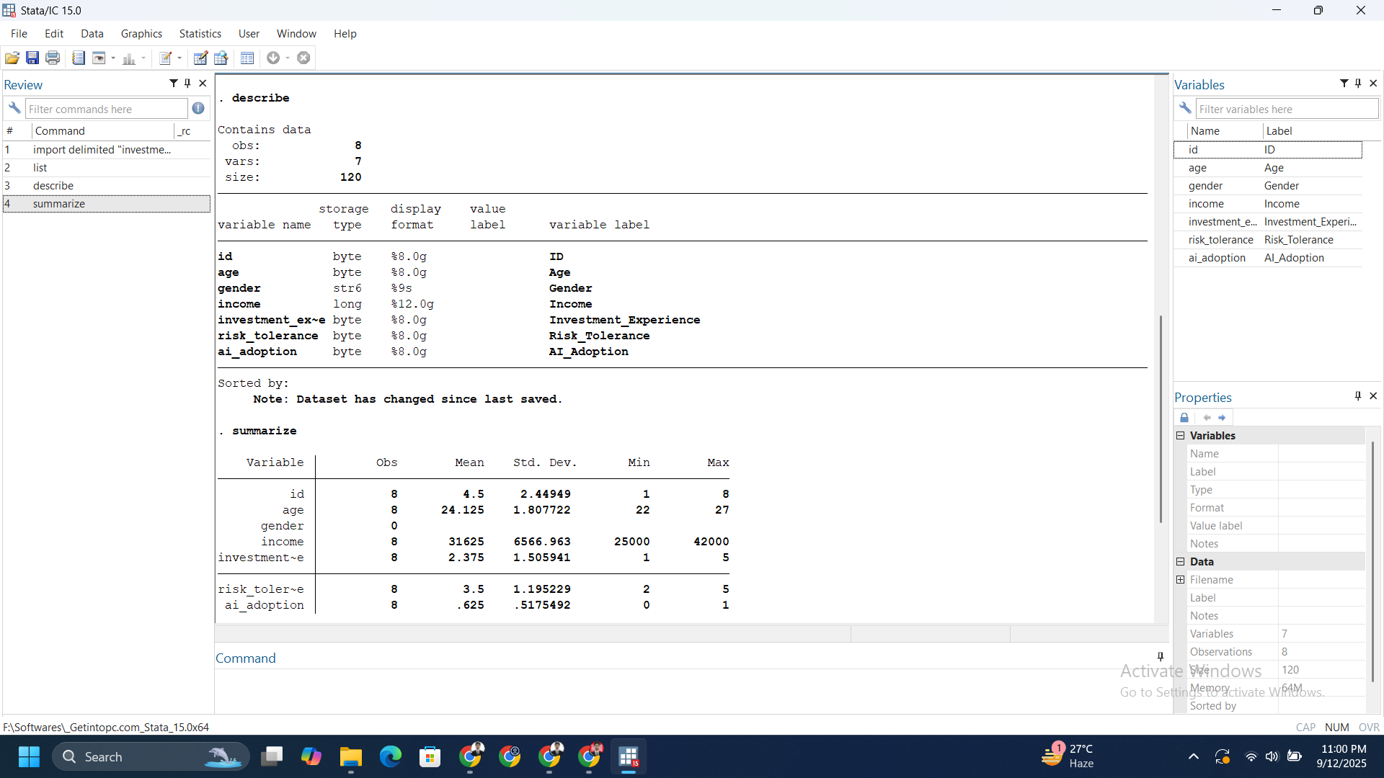Click the Results window vertical scrollbar
This screenshot has width=1384, height=778.
point(1161,418)
